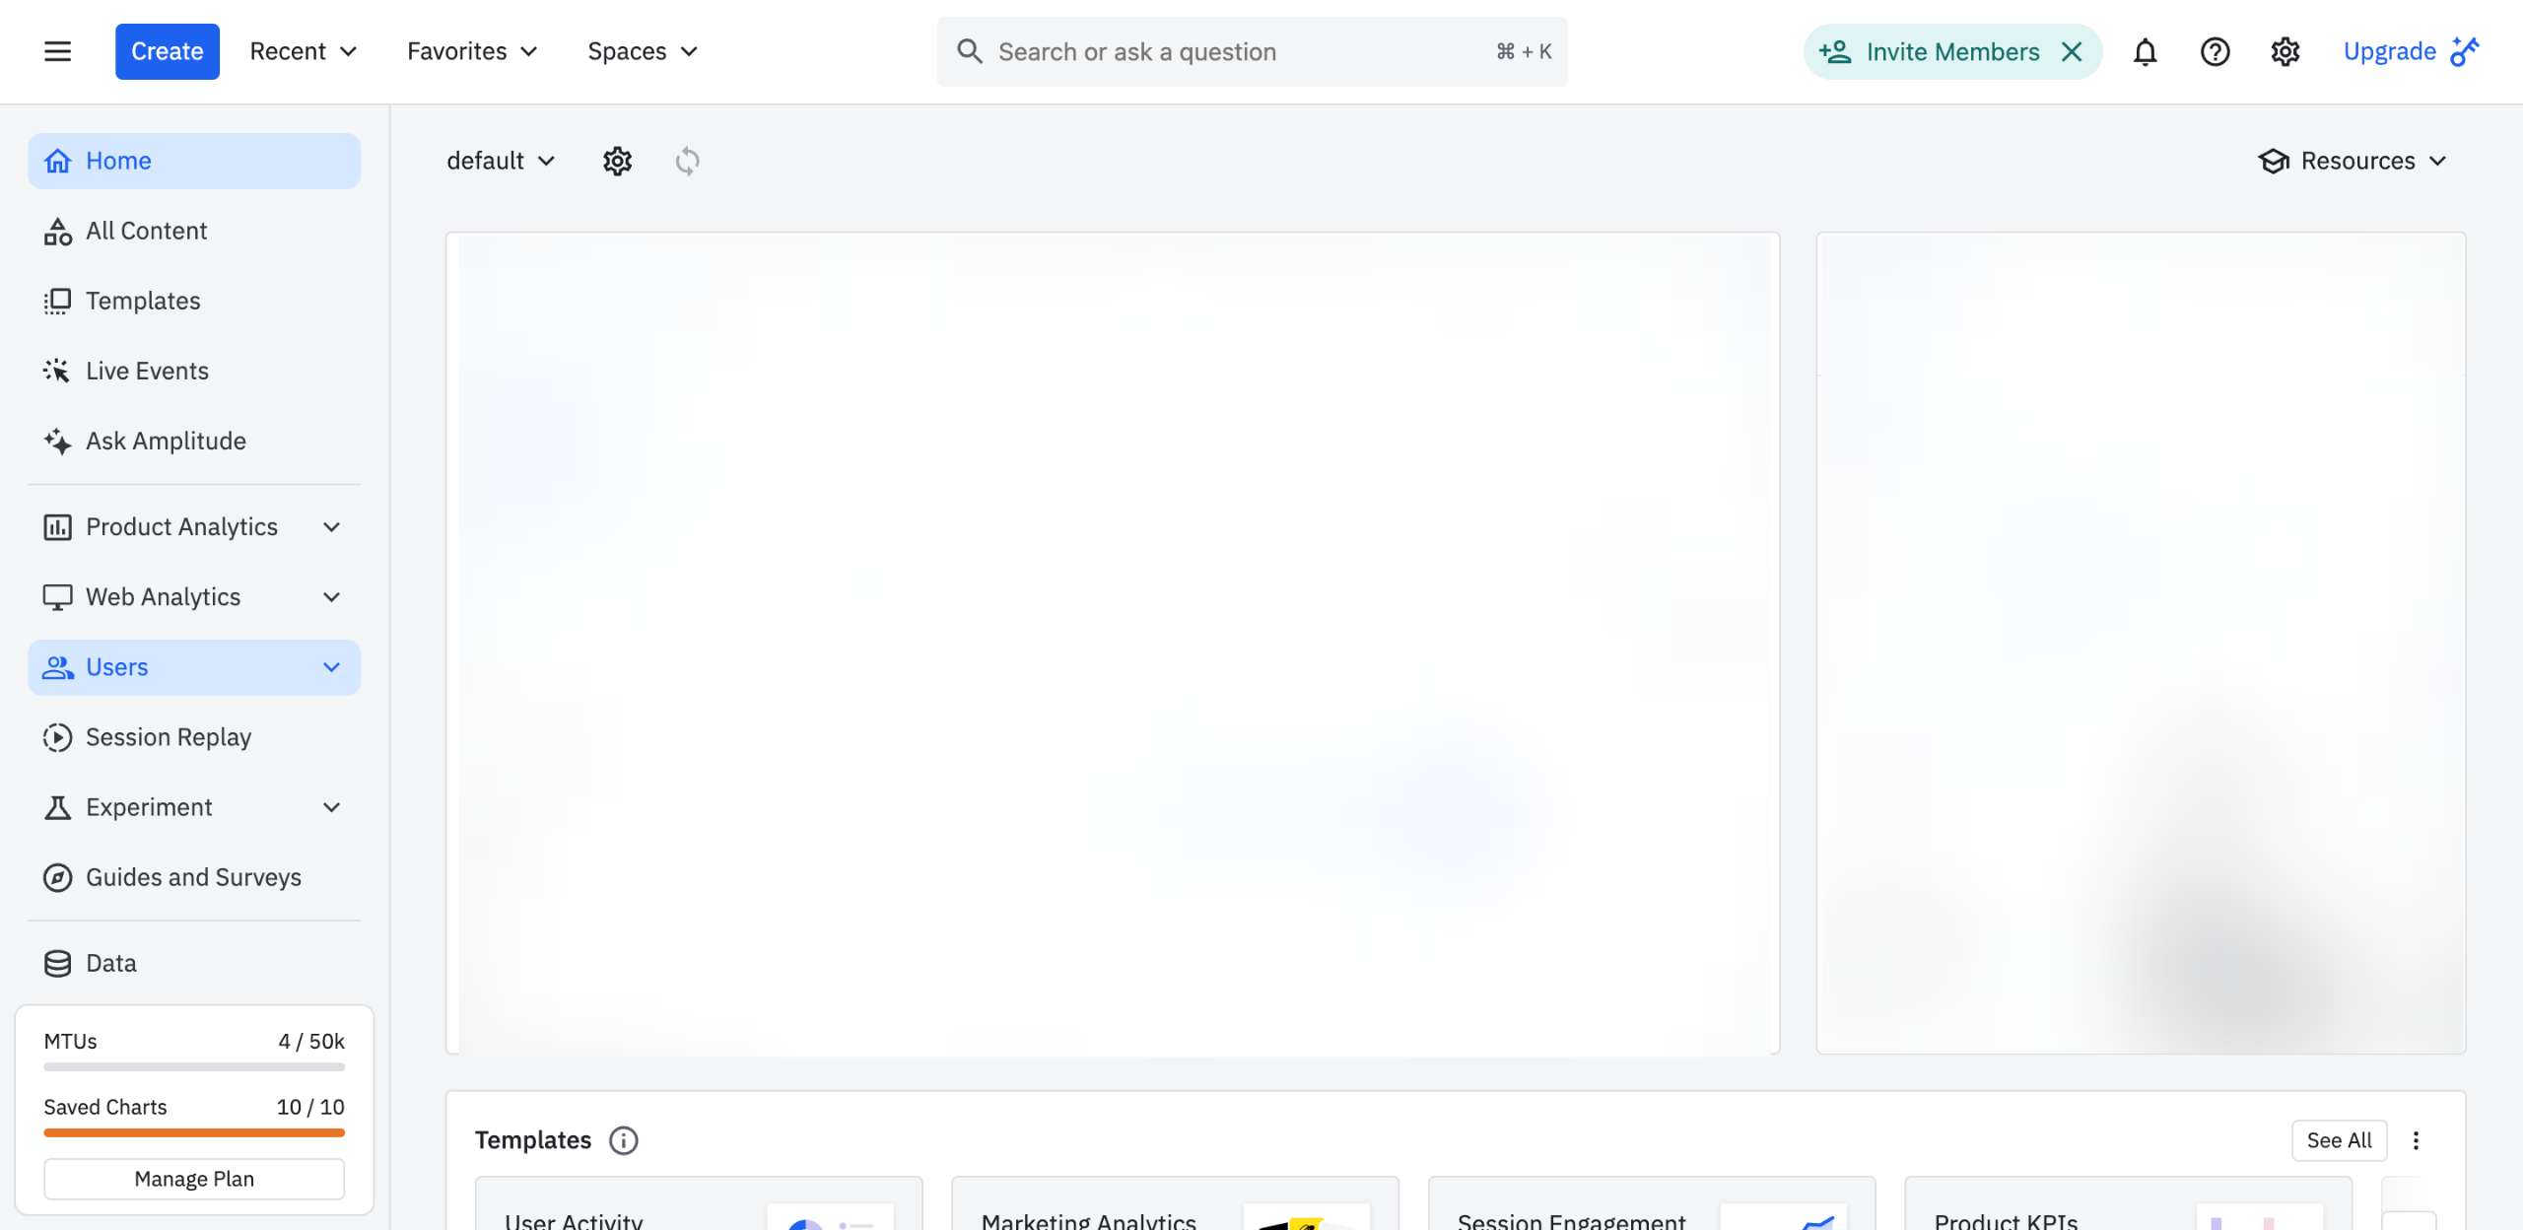
Task: Dismiss the Invite Members banner
Action: [x=2072, y=51]
